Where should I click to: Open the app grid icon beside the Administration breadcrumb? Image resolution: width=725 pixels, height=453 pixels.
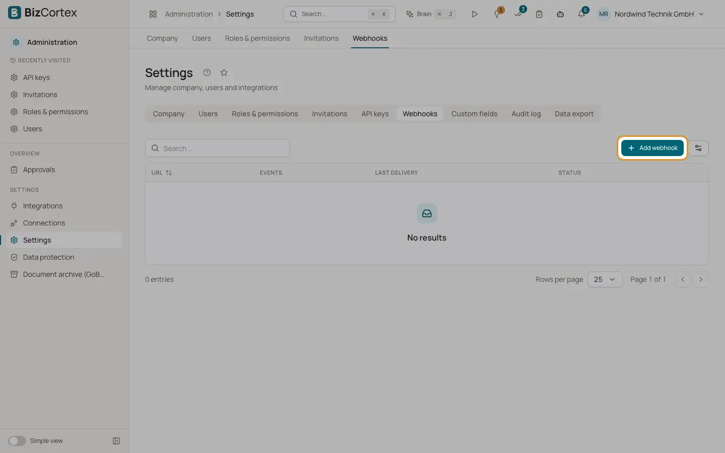tap(153, 14)
